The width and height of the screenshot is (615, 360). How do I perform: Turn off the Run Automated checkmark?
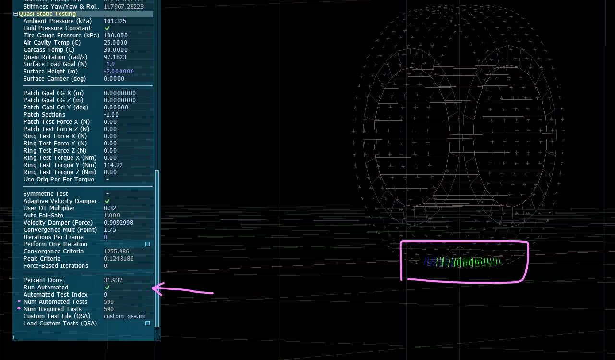(107, 288)
